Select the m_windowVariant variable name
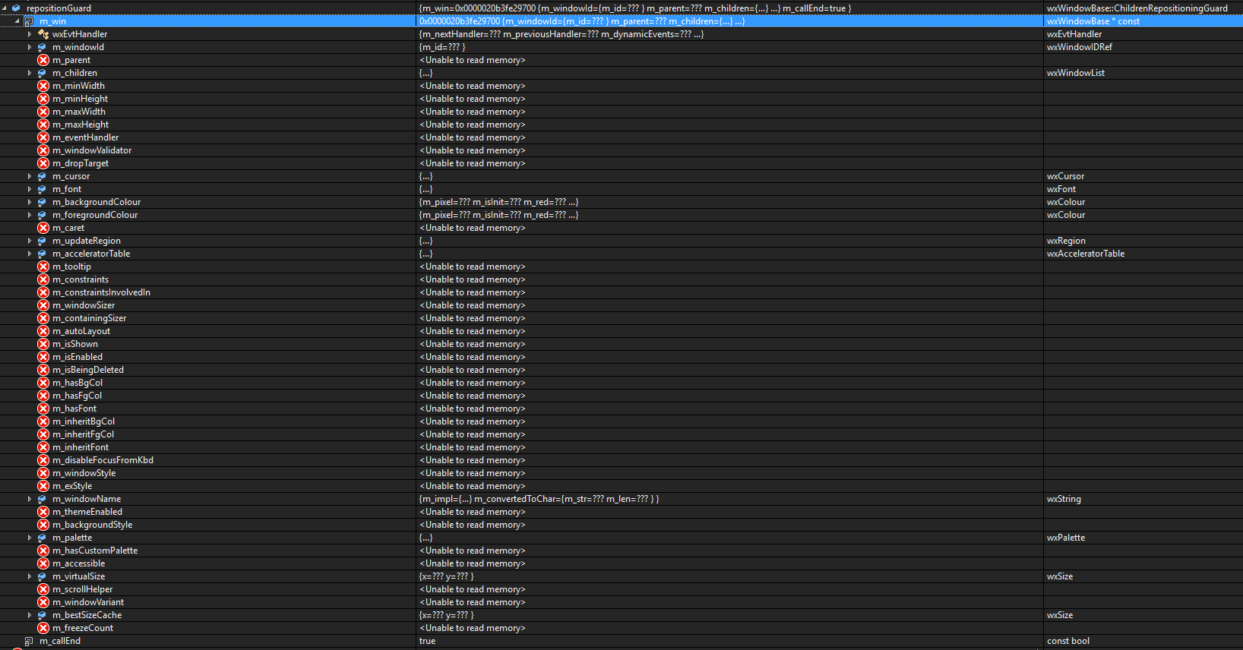Viewport: 1243px width, 650px height. [x=88, y=602]
